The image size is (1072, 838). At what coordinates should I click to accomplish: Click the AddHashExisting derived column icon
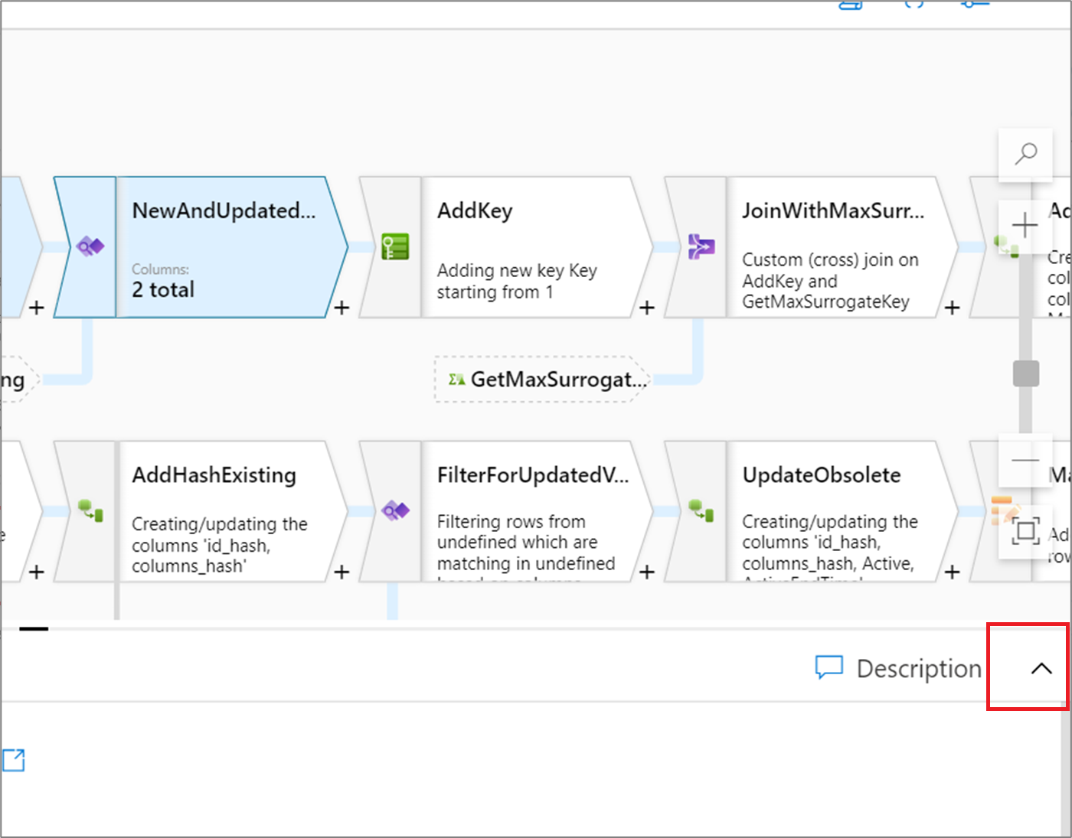pos(90,510)
